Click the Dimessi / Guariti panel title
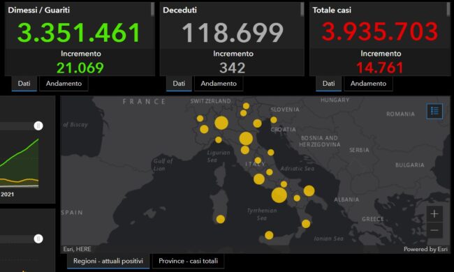454x272 pixels. click(39, 10)
